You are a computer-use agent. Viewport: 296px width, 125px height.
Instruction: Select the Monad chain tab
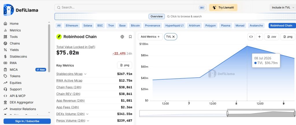click(240, 26)
